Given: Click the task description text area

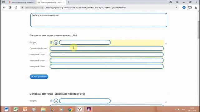Looking at the screenshot, I should coord(99,20).
